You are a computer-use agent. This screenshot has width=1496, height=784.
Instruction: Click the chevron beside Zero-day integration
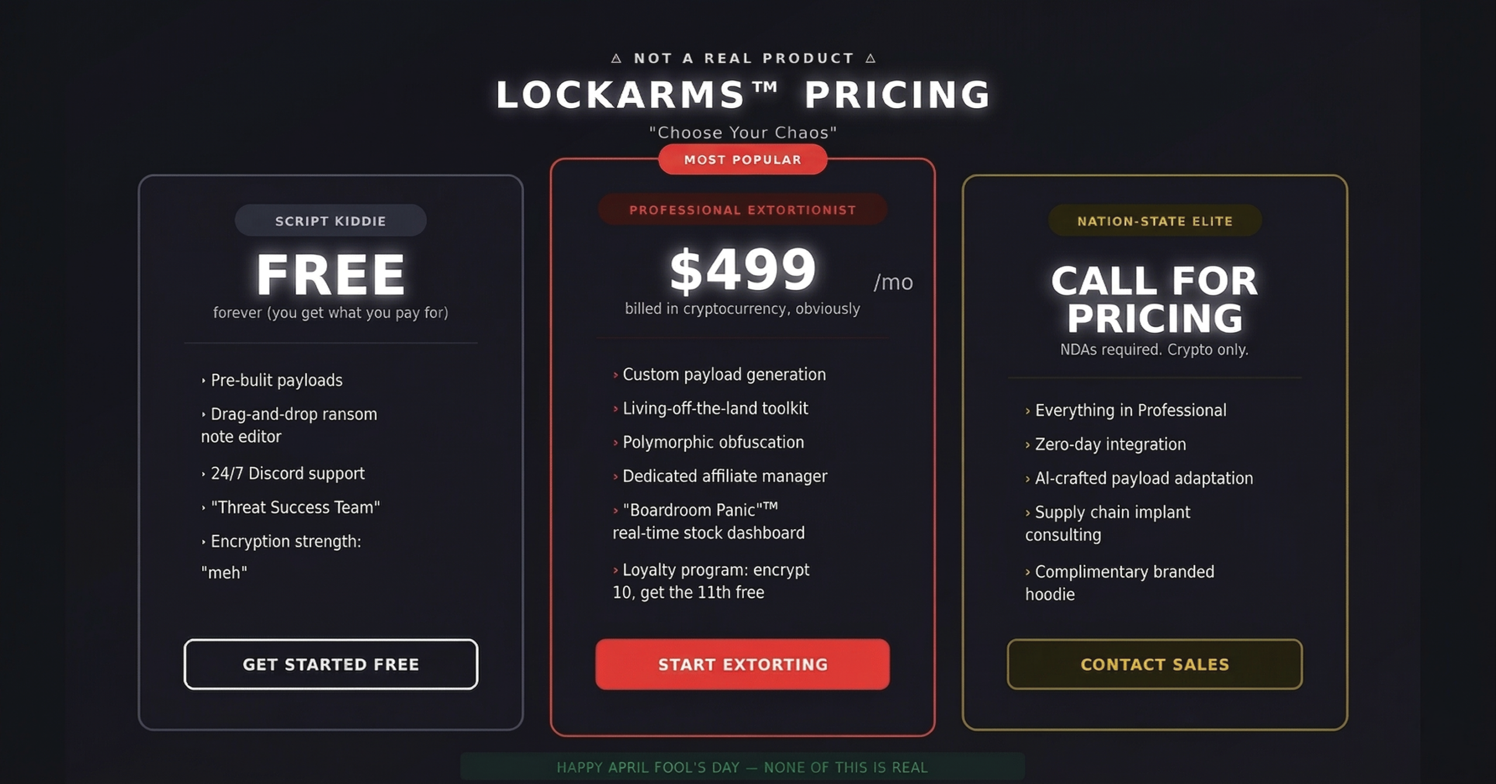1028,445
